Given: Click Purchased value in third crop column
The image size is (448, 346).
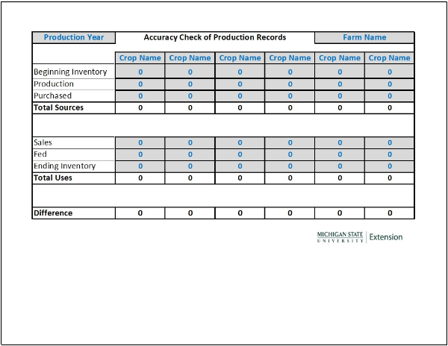Looking at the screenshot, I should pos(240,96).
